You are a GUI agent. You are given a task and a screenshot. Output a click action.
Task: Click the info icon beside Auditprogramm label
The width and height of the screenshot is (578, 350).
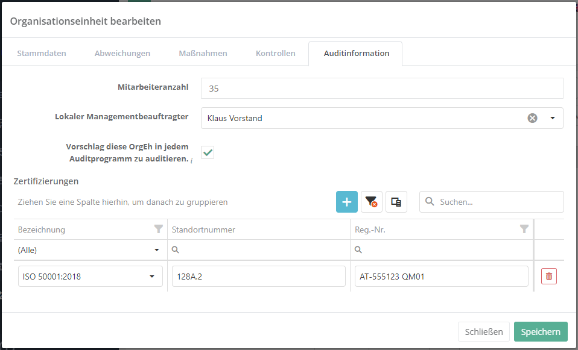pyautogui.click(x=191, y=160)
